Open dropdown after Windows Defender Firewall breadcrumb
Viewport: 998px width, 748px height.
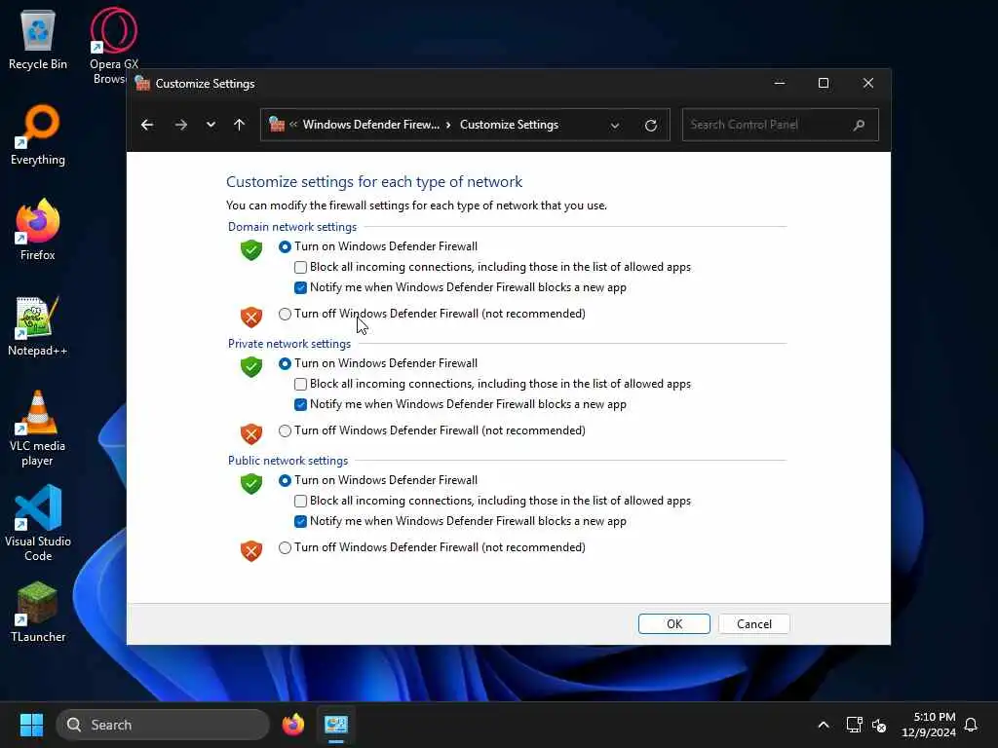coord(448,125)
